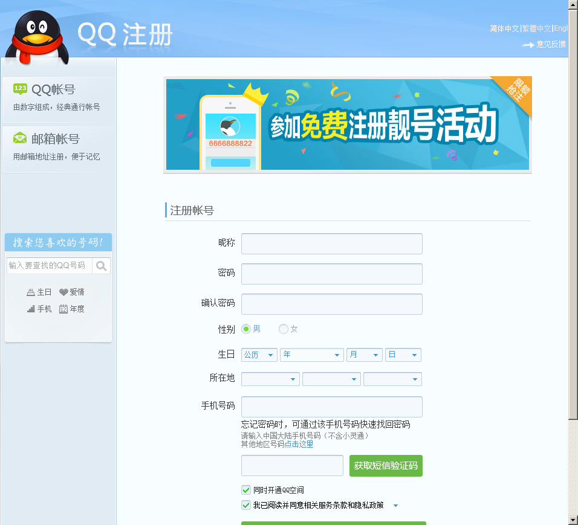Click the QQ penguin logo
This screenshot has width=578, height=525.
click(x=37, y=37)
